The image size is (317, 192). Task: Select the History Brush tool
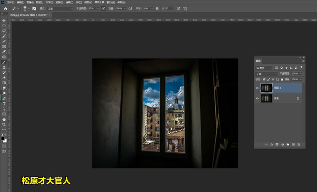tap(4, 72)
